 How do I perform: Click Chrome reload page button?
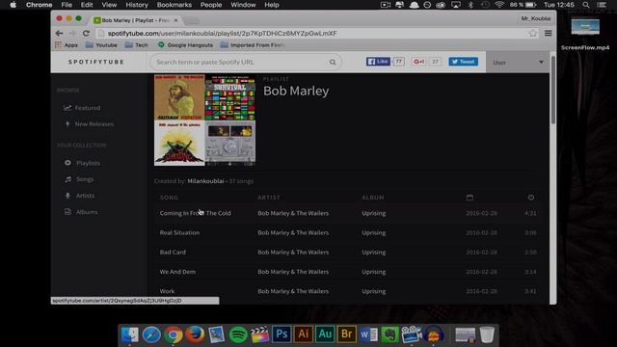[x=86, y=33]
